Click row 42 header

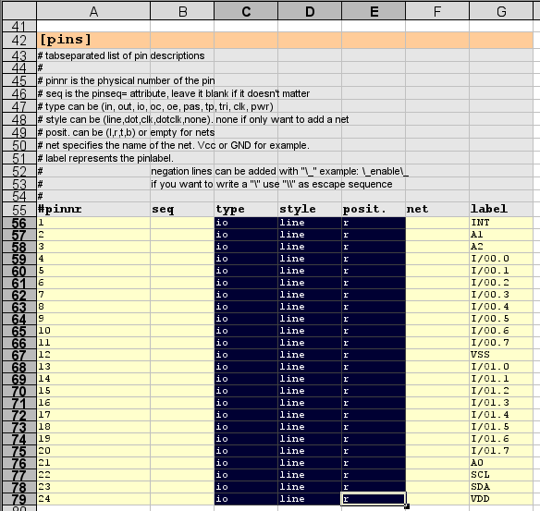[18, 41]
